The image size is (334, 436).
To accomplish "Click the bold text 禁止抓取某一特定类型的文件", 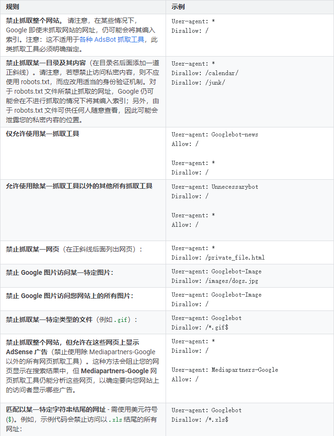I will [x=49, y=320].
